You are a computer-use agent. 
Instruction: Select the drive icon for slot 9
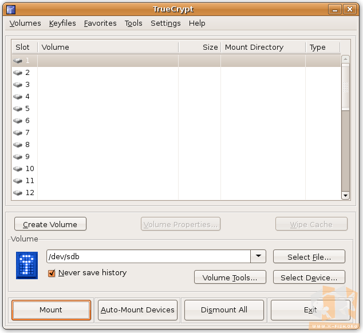(x=18, y=157)
